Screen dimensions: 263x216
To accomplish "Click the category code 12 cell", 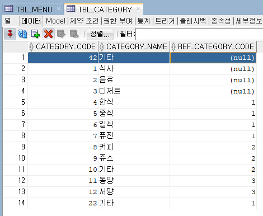I will [x=63, y=192].
